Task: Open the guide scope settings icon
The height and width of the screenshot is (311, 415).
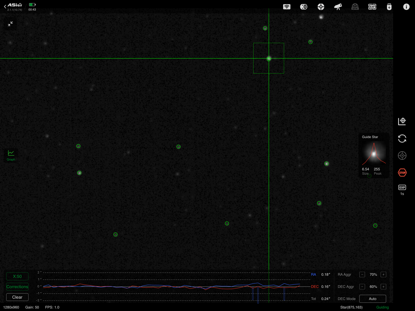Action: tap(321, 7)
